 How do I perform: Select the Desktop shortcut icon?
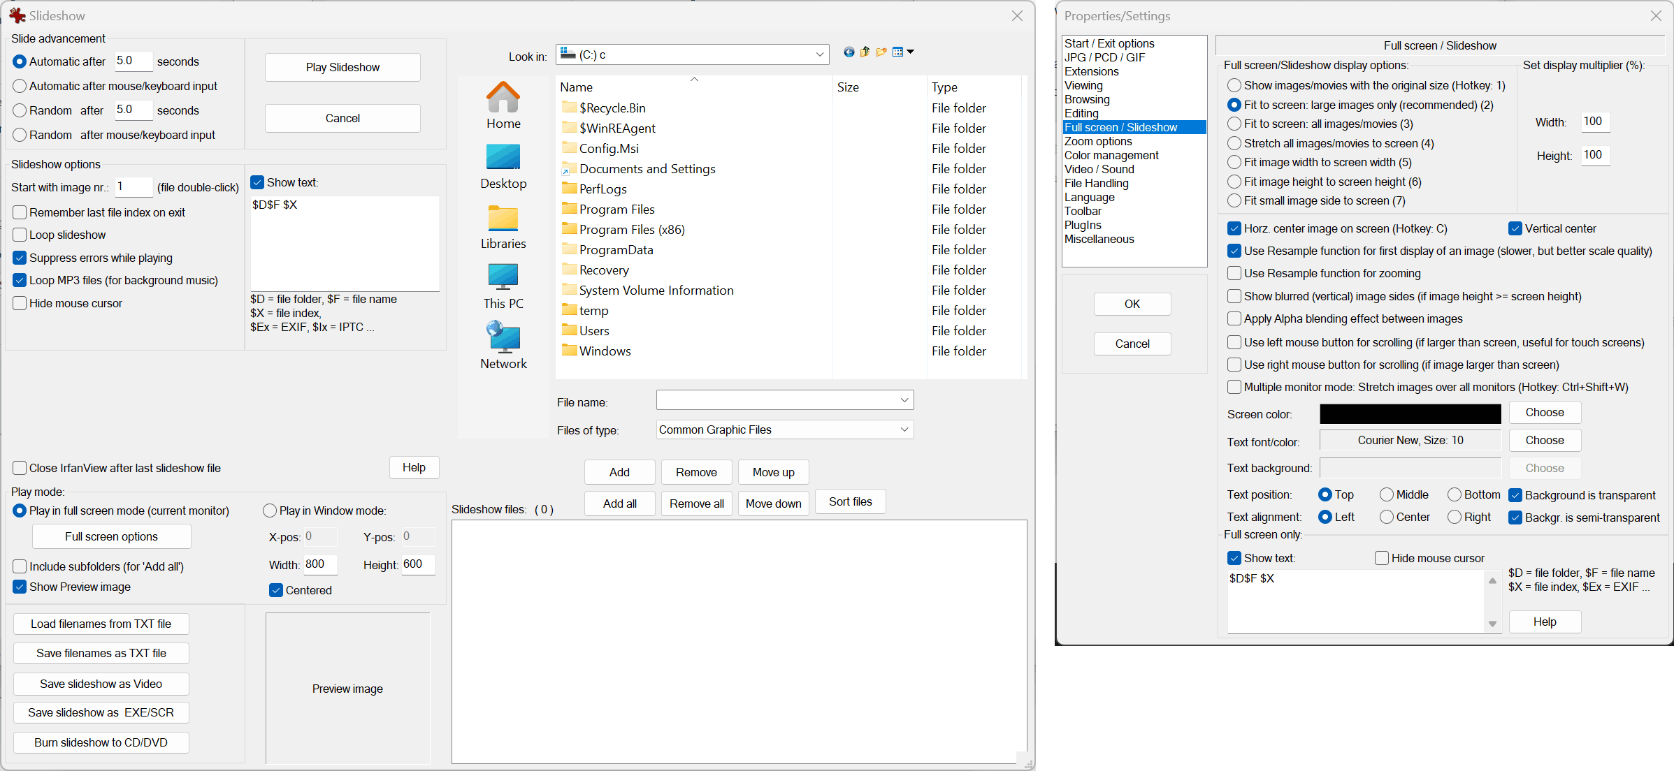point(503,166)
